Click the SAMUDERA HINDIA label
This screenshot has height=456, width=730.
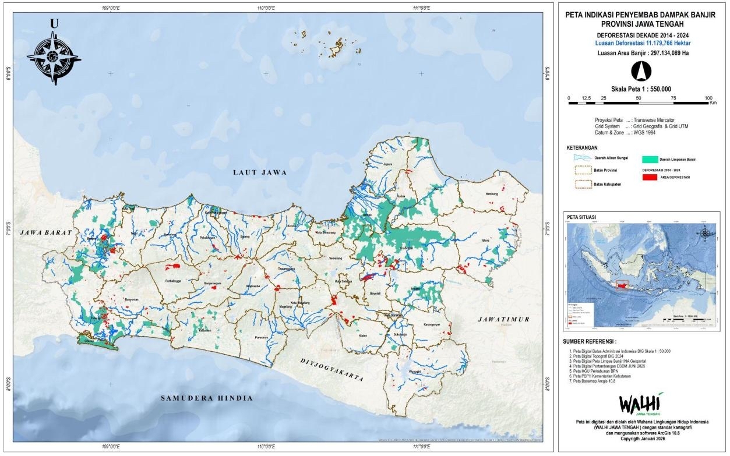pyautogui.click(x=207, y=398)
